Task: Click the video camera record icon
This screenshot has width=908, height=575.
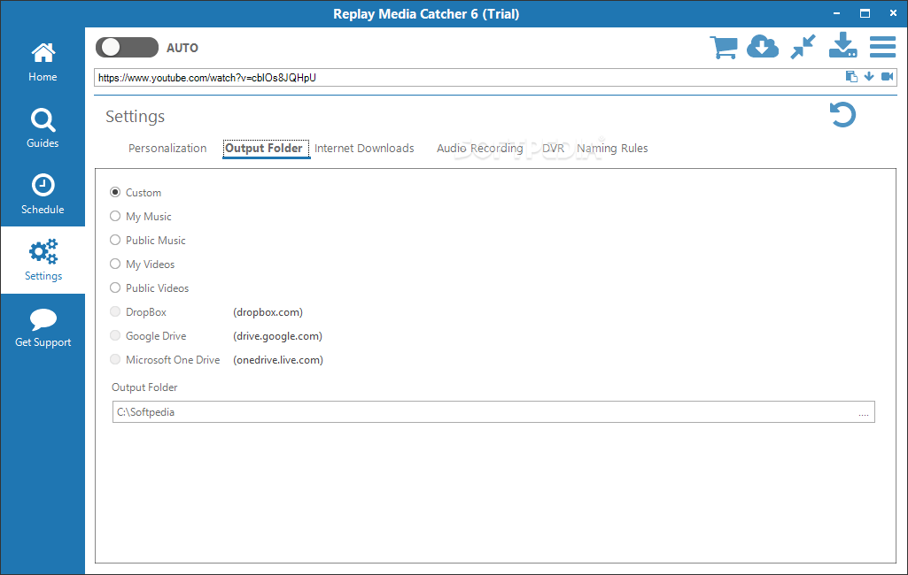Action: [x=887, y=76]
